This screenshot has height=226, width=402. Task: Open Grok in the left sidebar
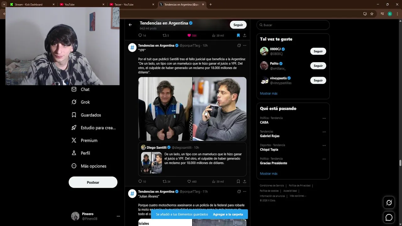point(81,102)
